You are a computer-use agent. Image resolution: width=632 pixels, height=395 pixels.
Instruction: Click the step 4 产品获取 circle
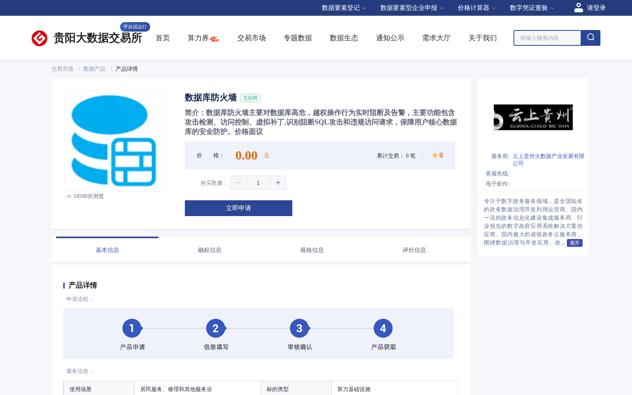tap(383, 328)
